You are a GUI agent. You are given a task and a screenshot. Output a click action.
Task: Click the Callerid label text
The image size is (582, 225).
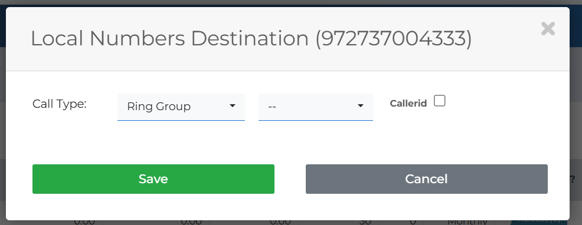pos(408,104)
